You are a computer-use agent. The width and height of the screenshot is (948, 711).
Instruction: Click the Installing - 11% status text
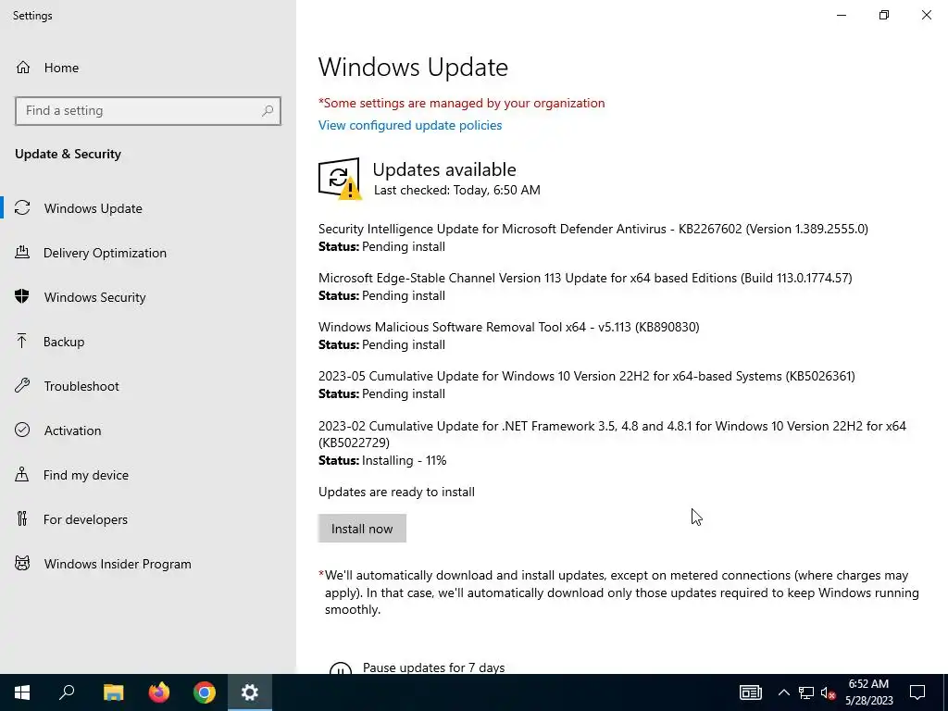(404, 461)
